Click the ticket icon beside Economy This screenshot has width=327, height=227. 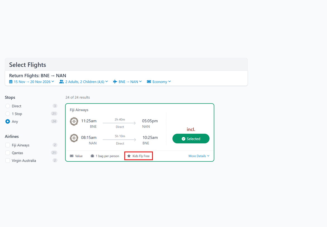point(149,82)
